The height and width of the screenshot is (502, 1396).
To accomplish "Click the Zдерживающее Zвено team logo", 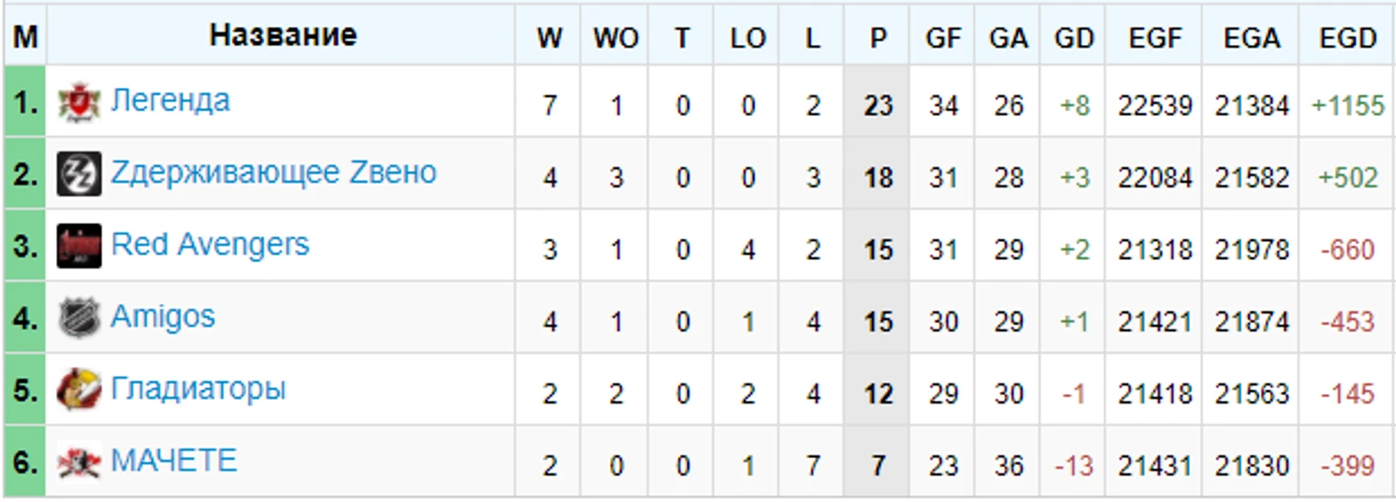I will (x=78, y=174).
